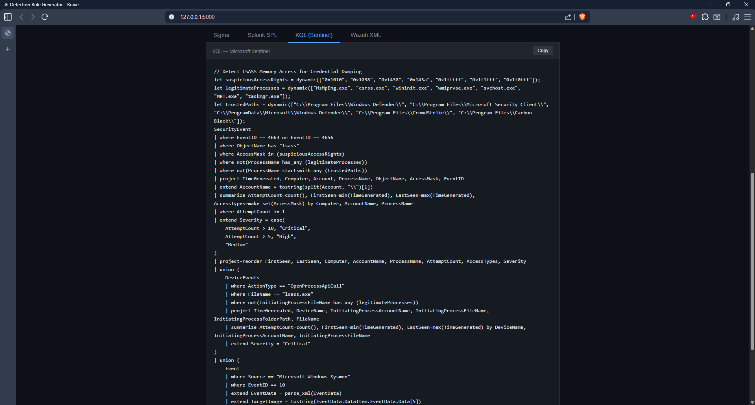Go forward to the next page
This screenshot has height=405, width=755.
tap(33, 17)
